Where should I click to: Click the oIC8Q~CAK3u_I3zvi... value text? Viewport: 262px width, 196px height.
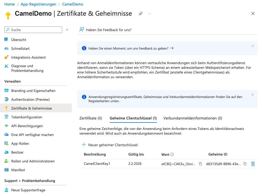click(178, 164)
